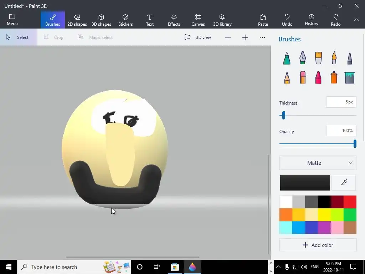Click the Add color button

tap(318, 245)
